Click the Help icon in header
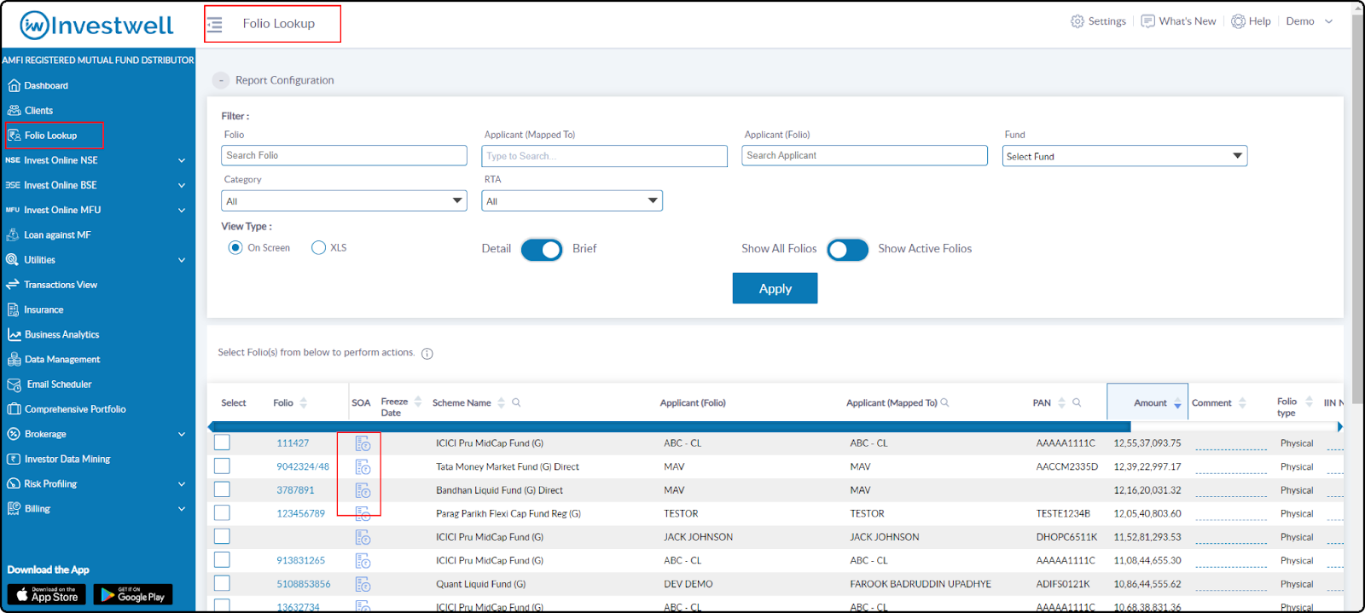The width and height of the screenshot is (1365, 613). point(1238,21)
